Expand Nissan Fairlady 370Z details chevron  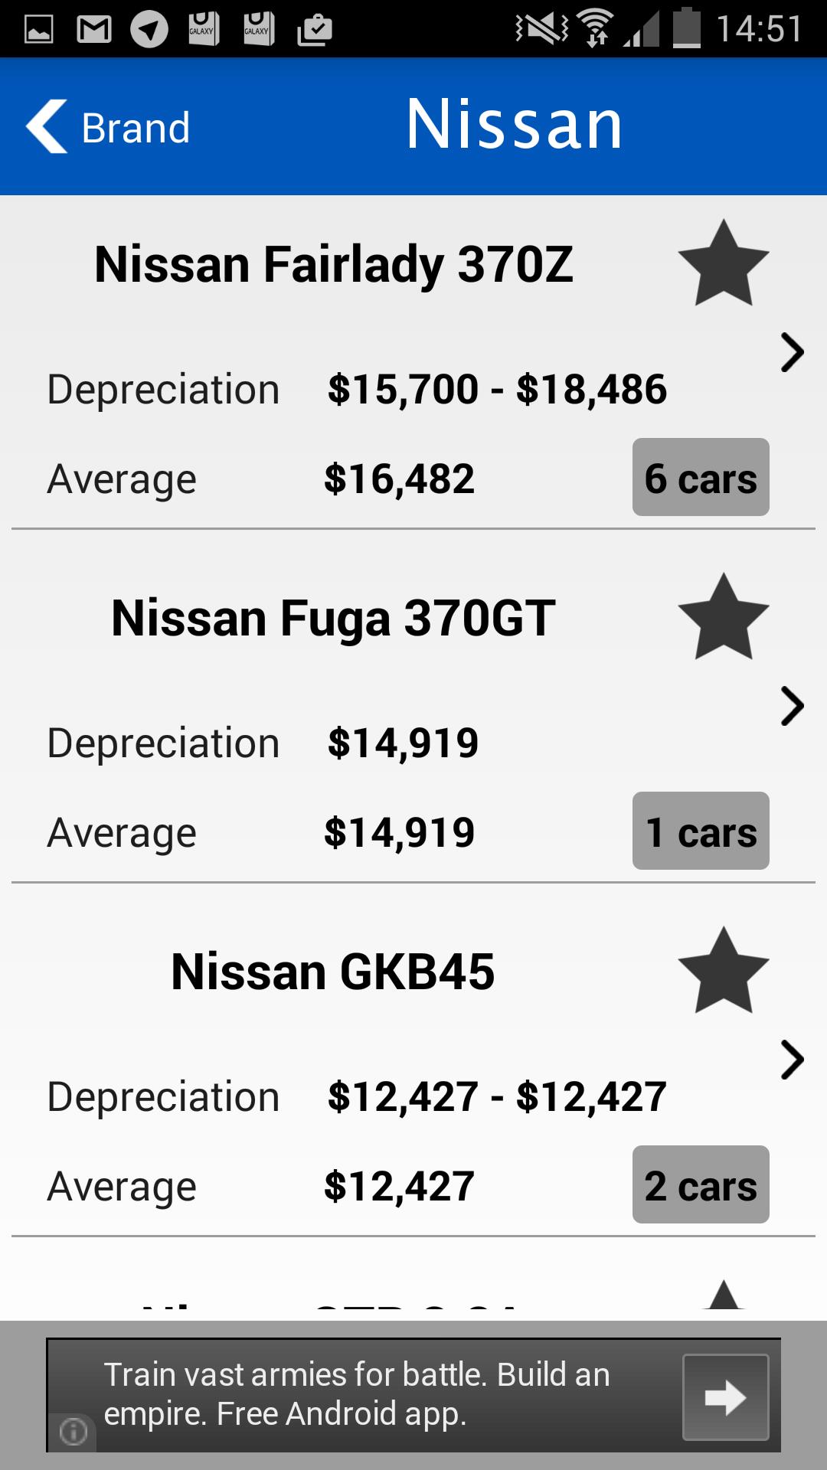(792, 353)
